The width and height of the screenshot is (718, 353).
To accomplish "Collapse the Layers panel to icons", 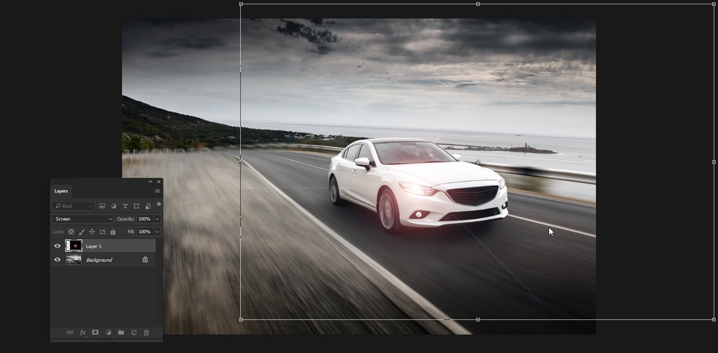I will (x=150, y=182).
